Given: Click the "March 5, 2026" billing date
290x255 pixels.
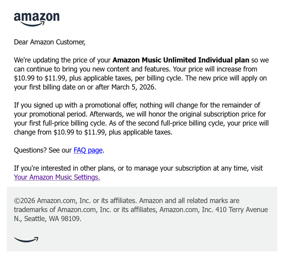Looking at the screenshot, I should [134, 87].
